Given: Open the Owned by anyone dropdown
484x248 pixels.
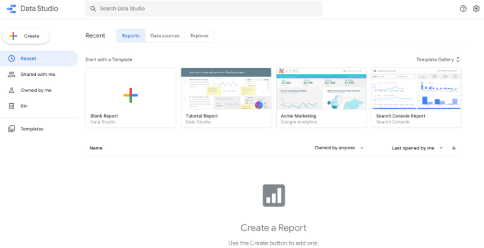Looking at the screenshot, I should click(x=339, y=148).
